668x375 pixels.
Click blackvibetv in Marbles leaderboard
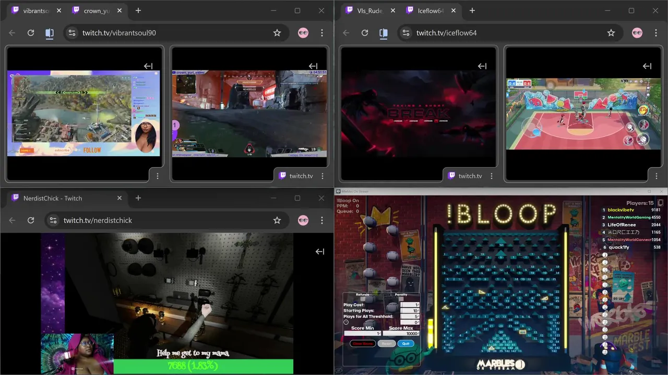[x=621, y=210]
